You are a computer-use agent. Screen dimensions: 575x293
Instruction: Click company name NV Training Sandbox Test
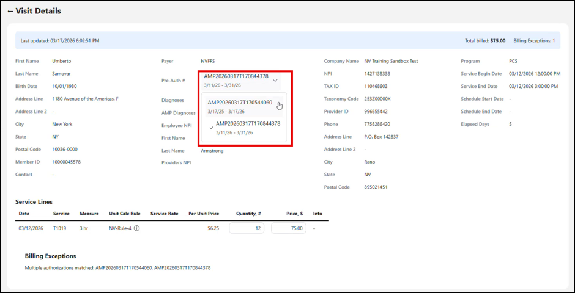[x=391, y=61]
